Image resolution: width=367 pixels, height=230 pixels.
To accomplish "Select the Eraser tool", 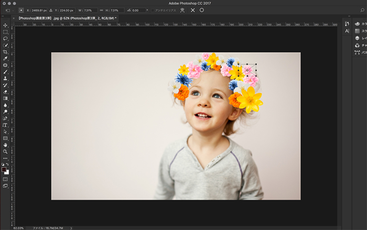I will (x=5, y=92).
